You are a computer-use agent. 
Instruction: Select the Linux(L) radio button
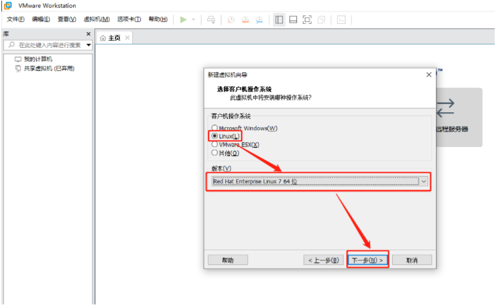214,136
